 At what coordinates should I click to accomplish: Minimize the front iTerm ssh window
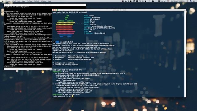click(x=55, y=10)
